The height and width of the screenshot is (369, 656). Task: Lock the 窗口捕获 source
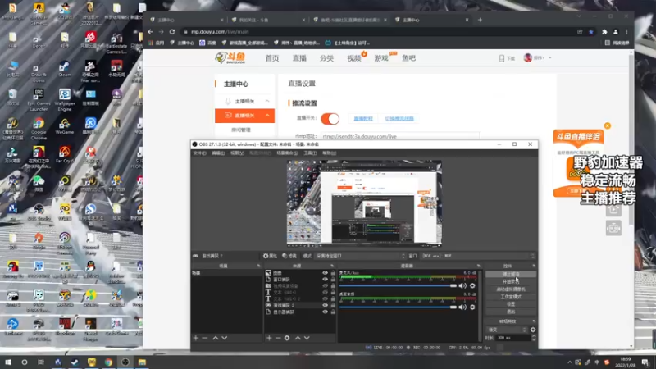[x=333, y=280]
